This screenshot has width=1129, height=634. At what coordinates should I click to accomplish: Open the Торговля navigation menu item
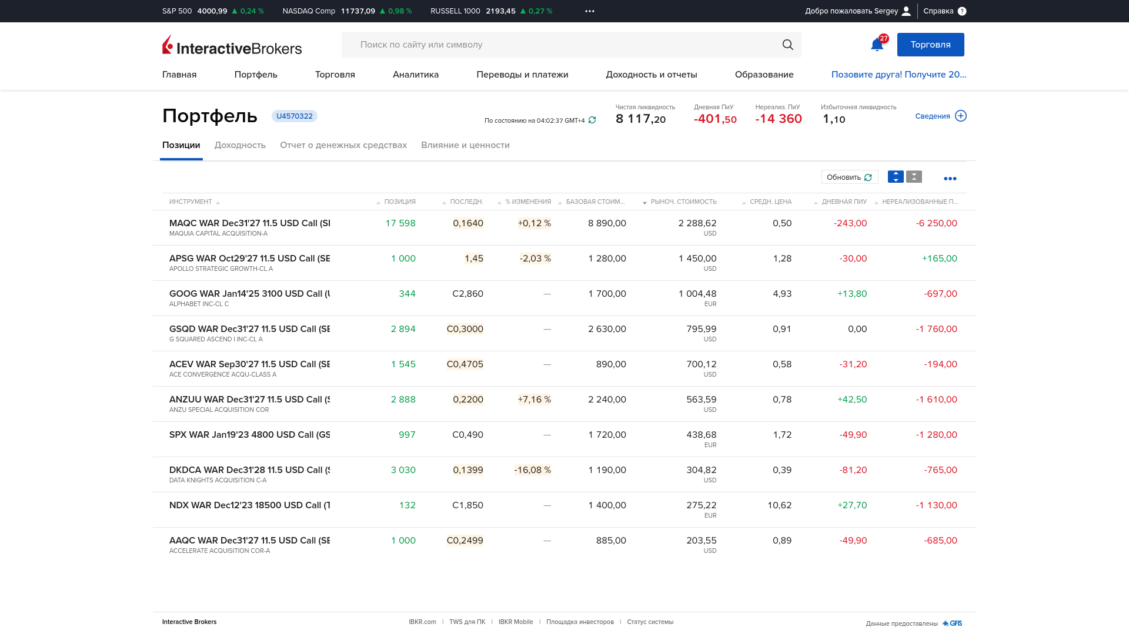pyautogui.click(x=335, y=75)
